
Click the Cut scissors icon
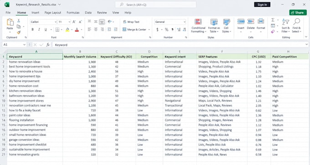[19, 21]
